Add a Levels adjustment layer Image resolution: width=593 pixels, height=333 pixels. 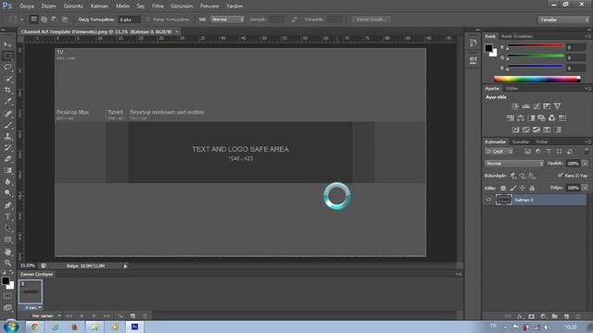click(525, 106)
